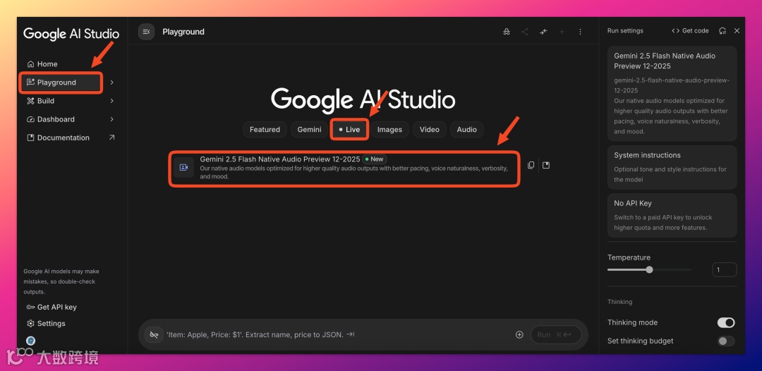762x371 pixels.
Task: Click the Documentation external link arrow
Action: [111, 138]
